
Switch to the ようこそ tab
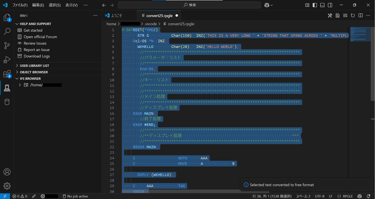(119, 16)
